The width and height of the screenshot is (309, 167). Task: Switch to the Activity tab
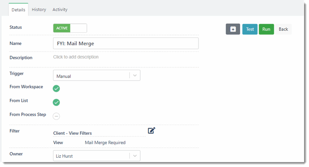(x=60, y=9)
